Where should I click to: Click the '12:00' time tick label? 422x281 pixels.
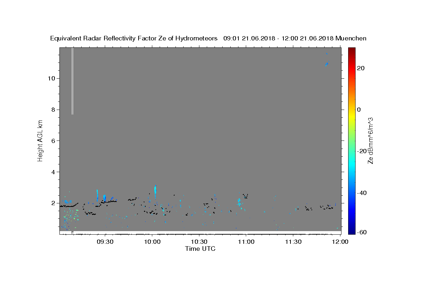pyautogui.click(x=340, y=242)
